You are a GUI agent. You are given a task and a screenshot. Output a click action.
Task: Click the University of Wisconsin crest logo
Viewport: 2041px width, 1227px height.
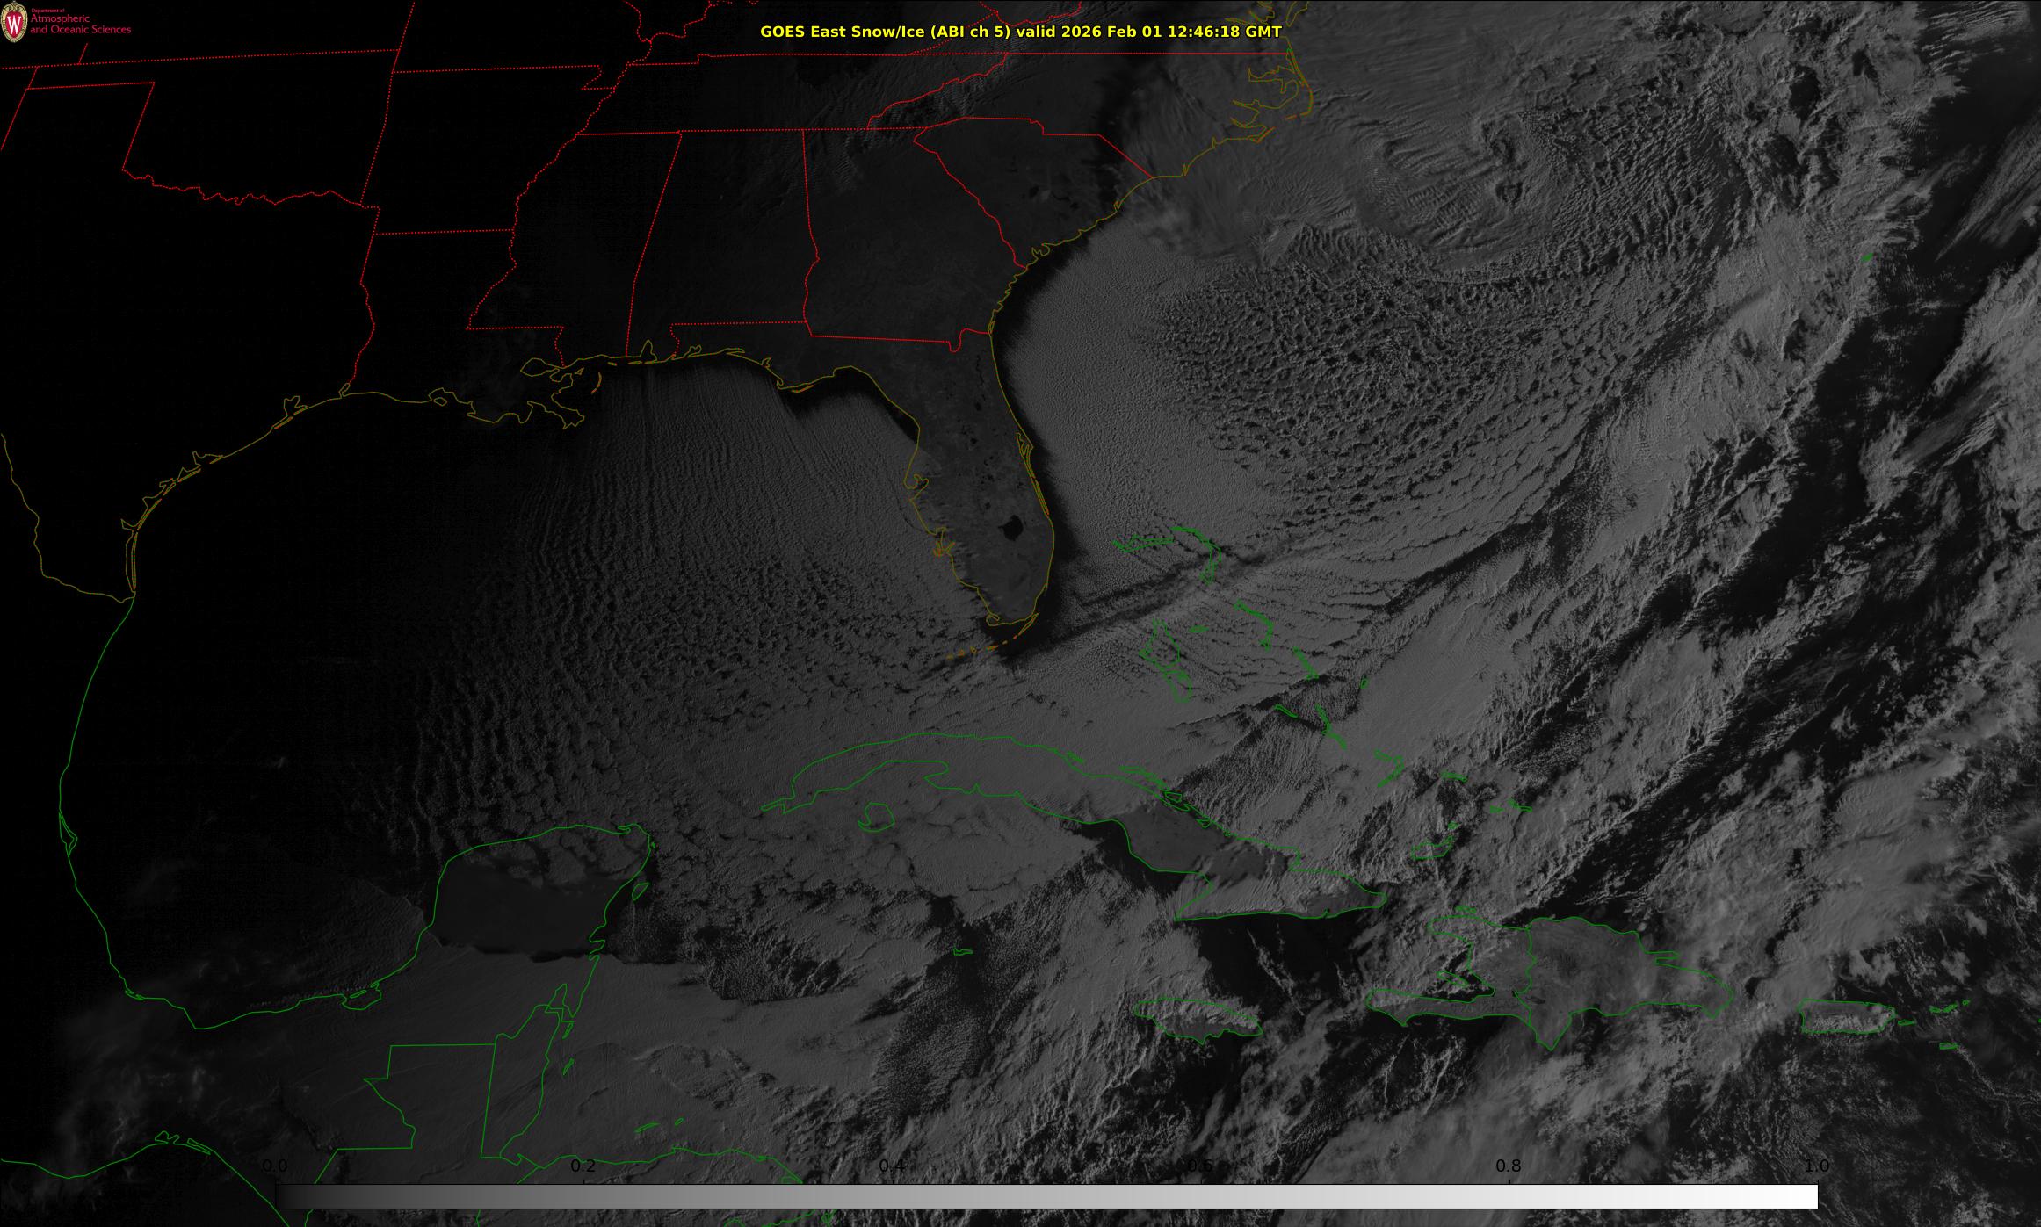pyautogui.click(x=15, y=22)
